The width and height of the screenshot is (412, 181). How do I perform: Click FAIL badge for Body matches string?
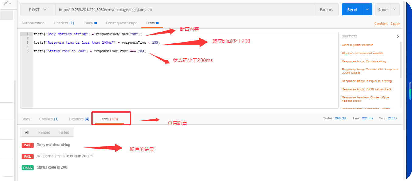point(28,145)
